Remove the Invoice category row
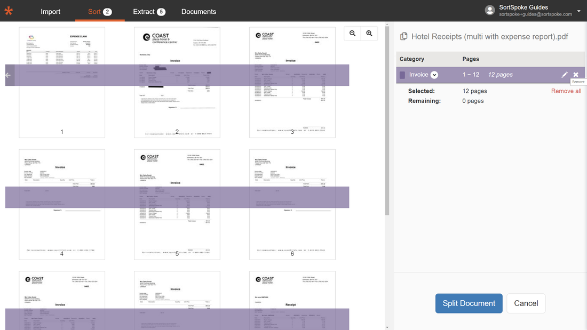Screen dimensions: 587x330 tap(576, 75)
